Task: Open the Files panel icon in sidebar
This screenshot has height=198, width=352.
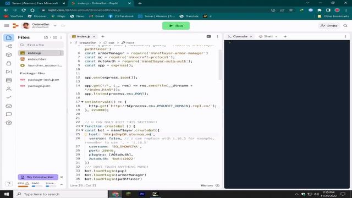Action: pos(9,37)
